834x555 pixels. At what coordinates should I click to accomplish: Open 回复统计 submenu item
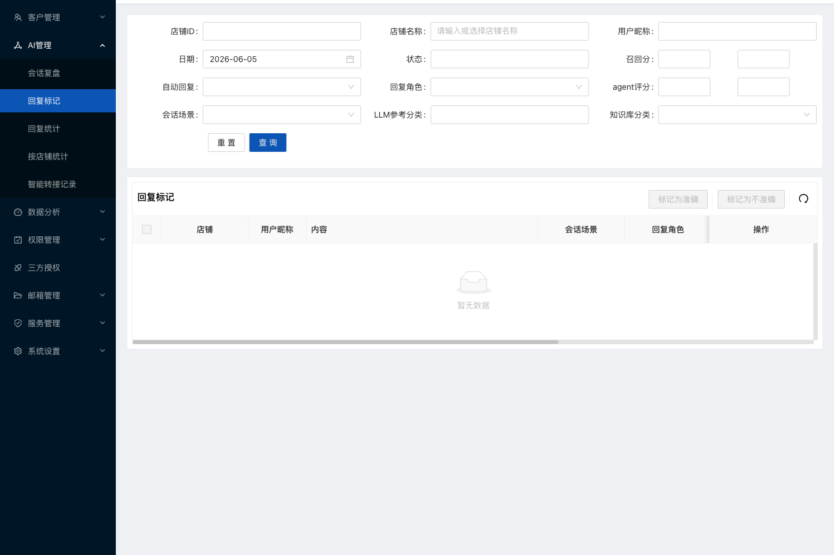pos(58,129)
